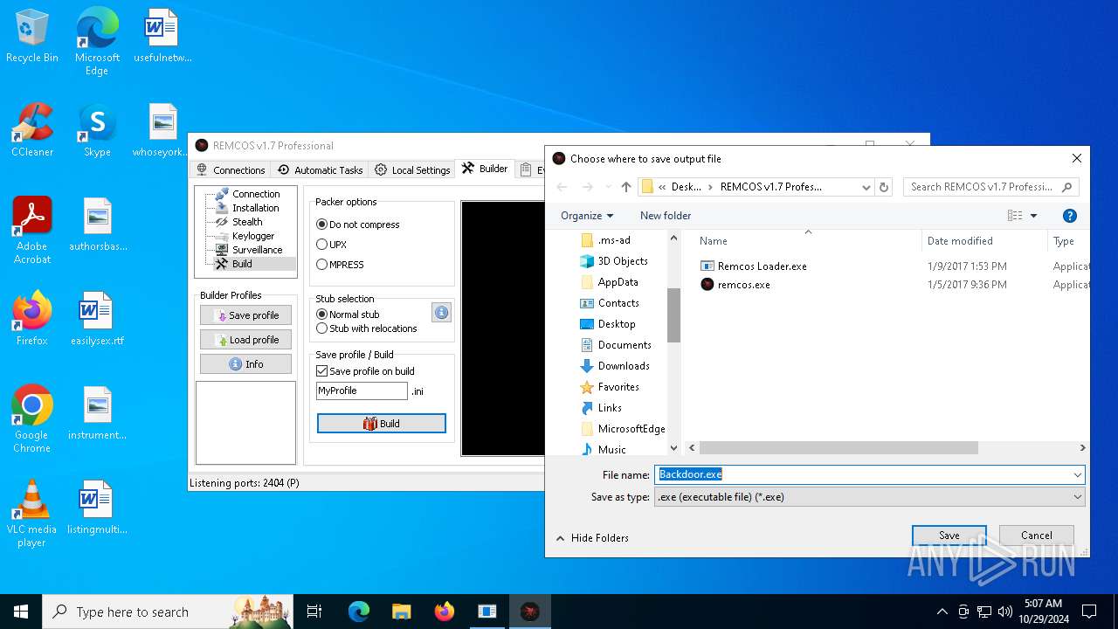Select Surveillance in the builder tree
Screen dimensions: 1118x629
point(249,250)
